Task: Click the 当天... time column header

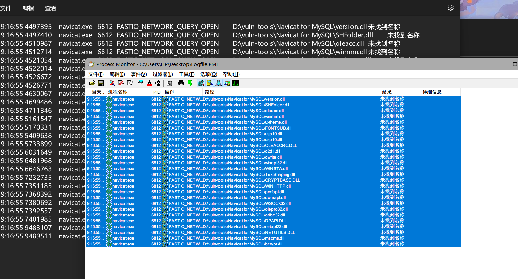Action: pos(96,92)
